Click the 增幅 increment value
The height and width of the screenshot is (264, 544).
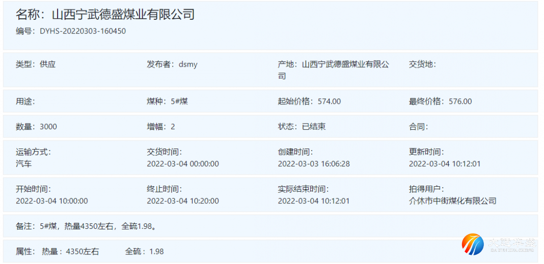click(173, 127)
